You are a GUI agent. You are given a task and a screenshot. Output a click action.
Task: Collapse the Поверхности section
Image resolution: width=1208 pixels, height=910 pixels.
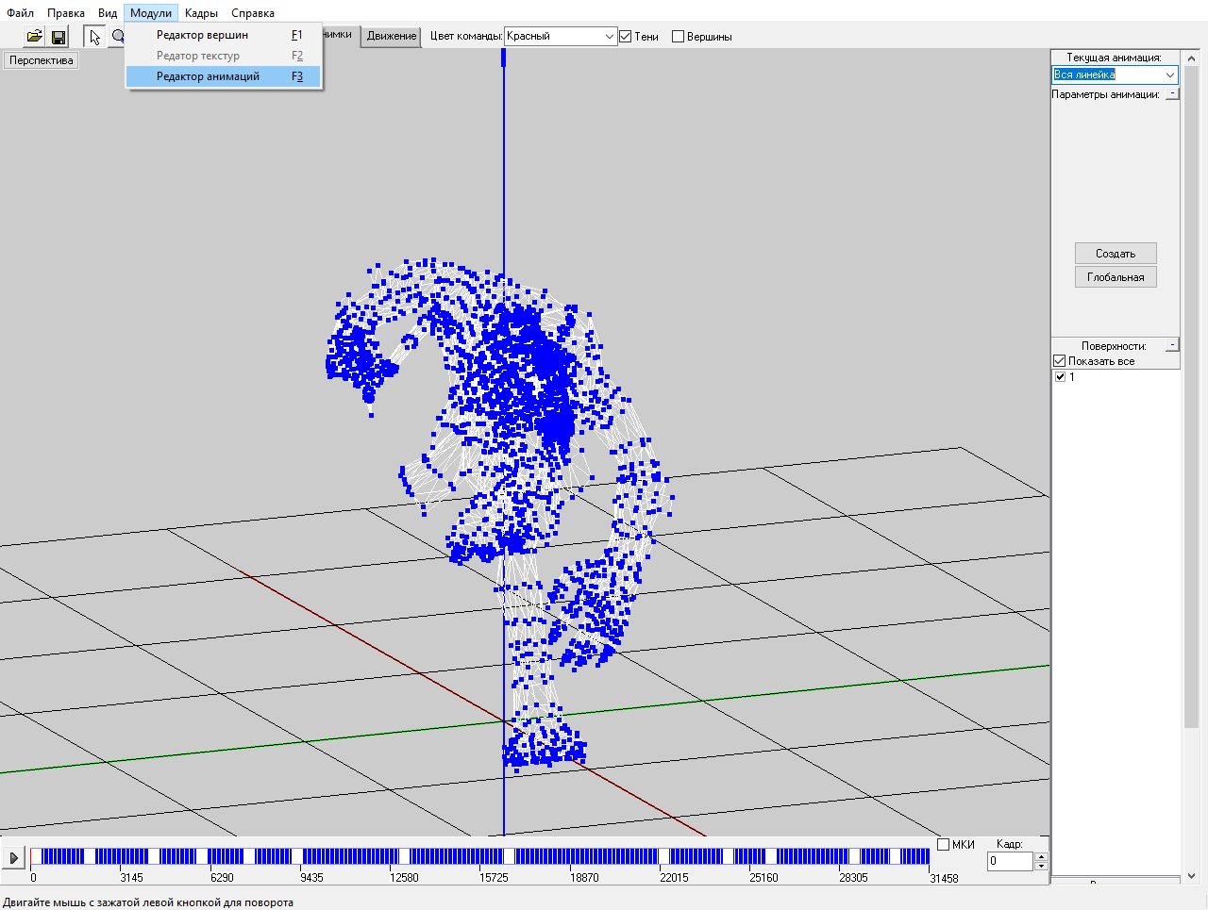coord(1172,346)
